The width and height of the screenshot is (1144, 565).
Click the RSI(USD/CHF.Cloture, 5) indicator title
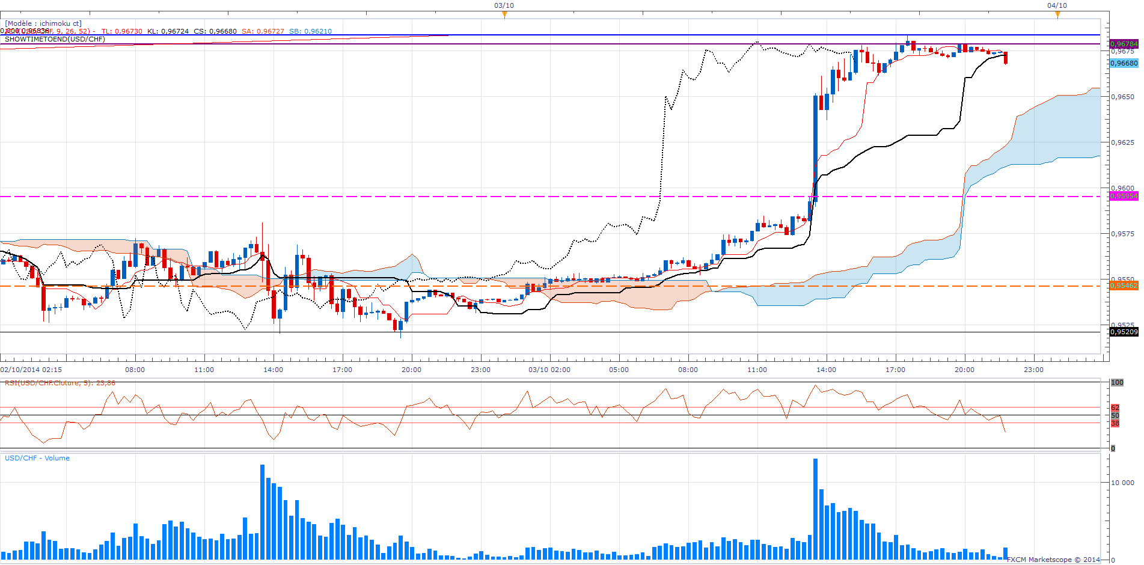[60, 383]
